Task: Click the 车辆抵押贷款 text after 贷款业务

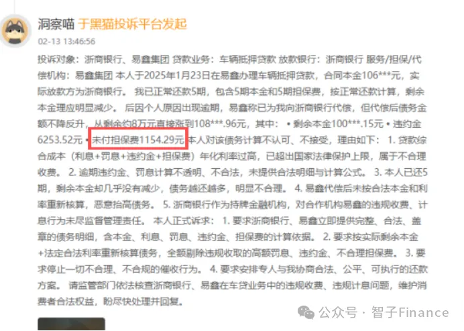Action: click(247, 60)
